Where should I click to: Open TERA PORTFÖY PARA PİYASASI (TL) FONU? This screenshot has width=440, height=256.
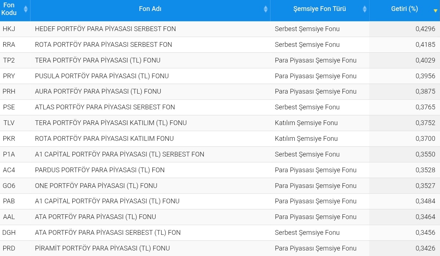(98, 60)
